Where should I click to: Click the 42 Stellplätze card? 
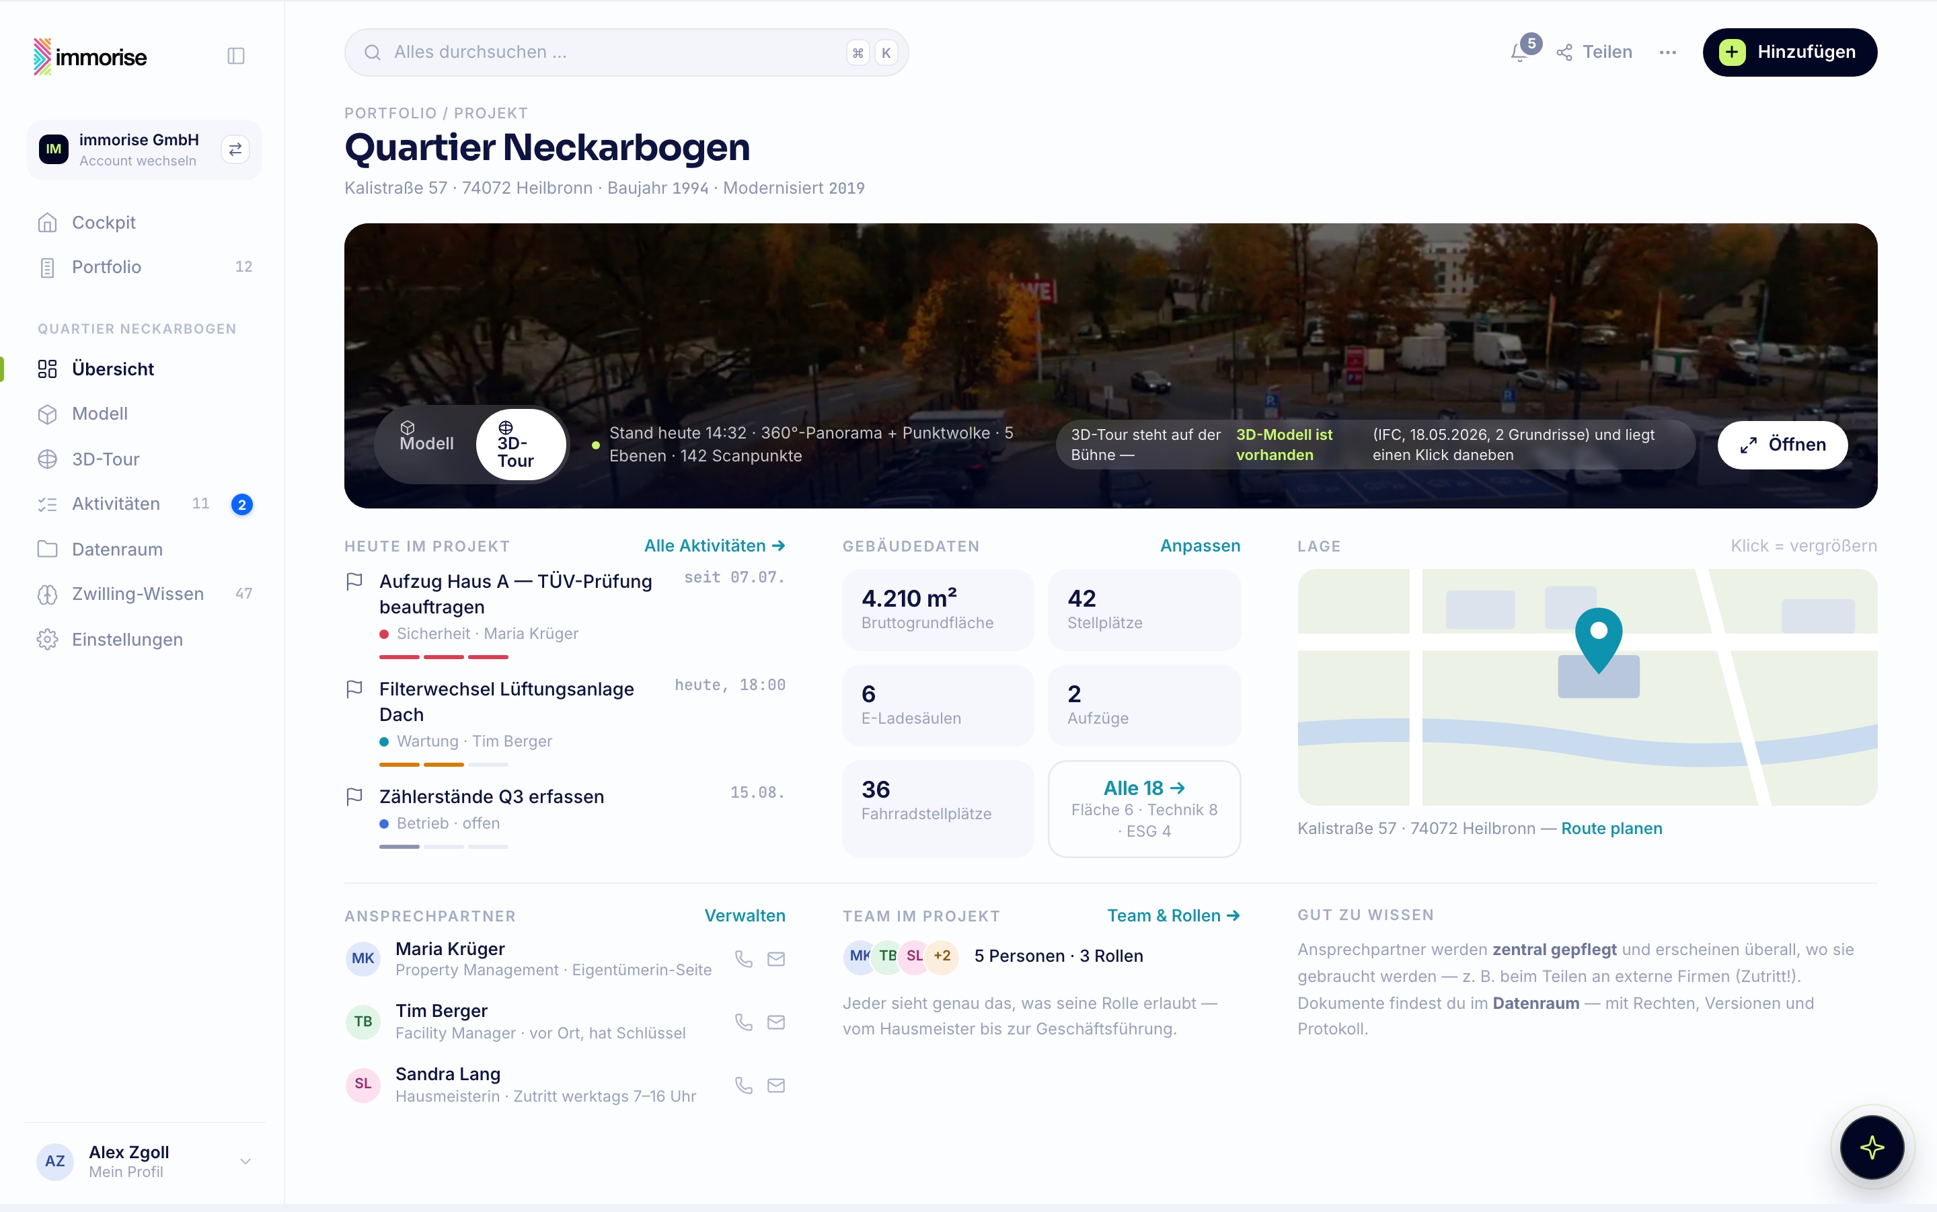1143,609
